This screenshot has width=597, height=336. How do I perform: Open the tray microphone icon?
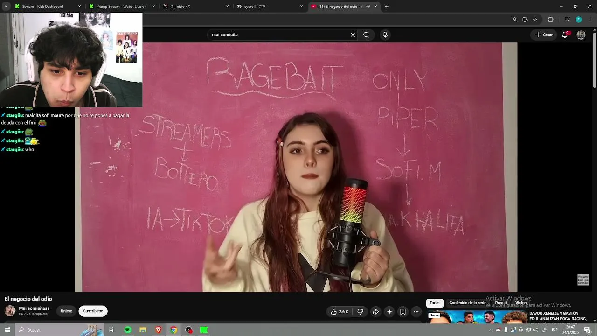[506, 330]
